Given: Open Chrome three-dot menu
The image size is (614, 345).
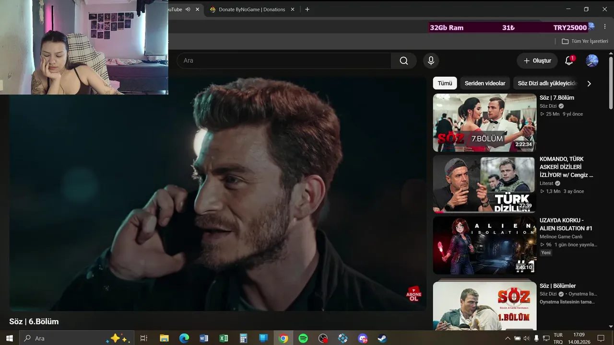Looking at the screenshot, I should point(605,27).
